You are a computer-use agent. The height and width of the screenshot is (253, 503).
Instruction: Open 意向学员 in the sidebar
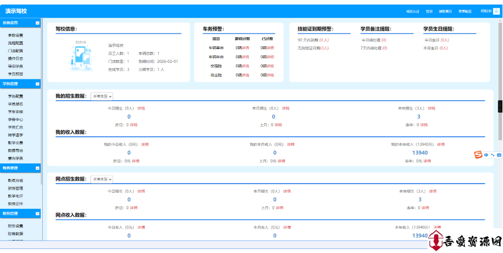click(16, 158)
